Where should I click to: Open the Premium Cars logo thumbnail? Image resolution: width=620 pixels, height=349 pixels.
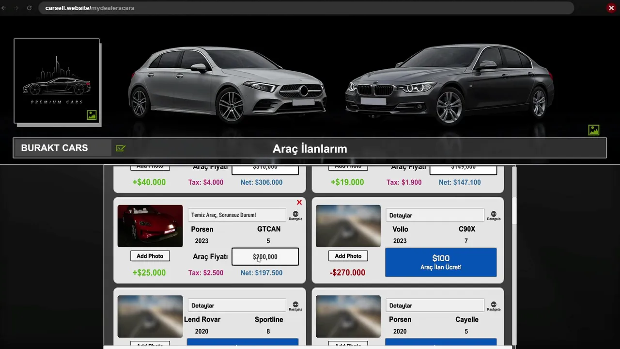click(x=57, y=81)
